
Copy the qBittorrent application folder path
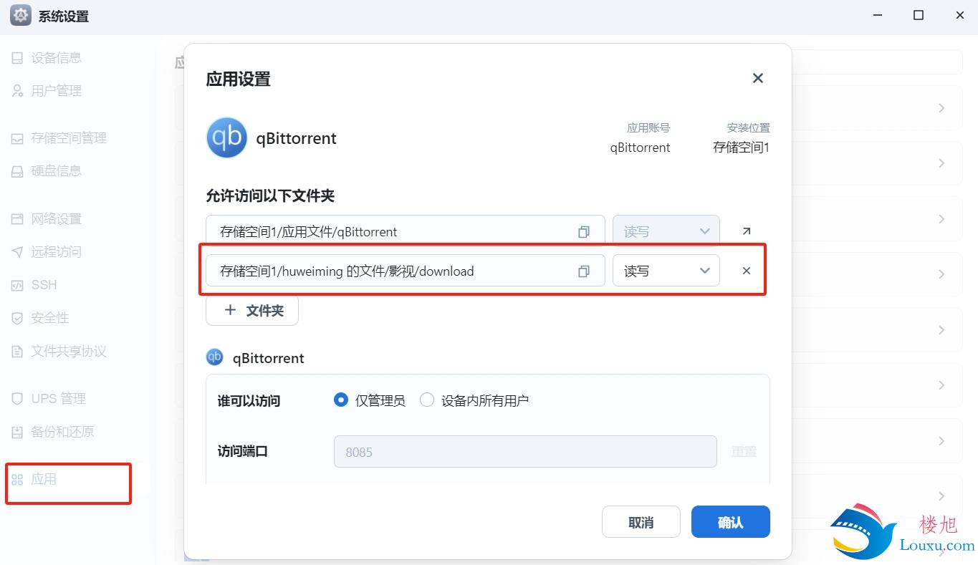pos(584,232)
